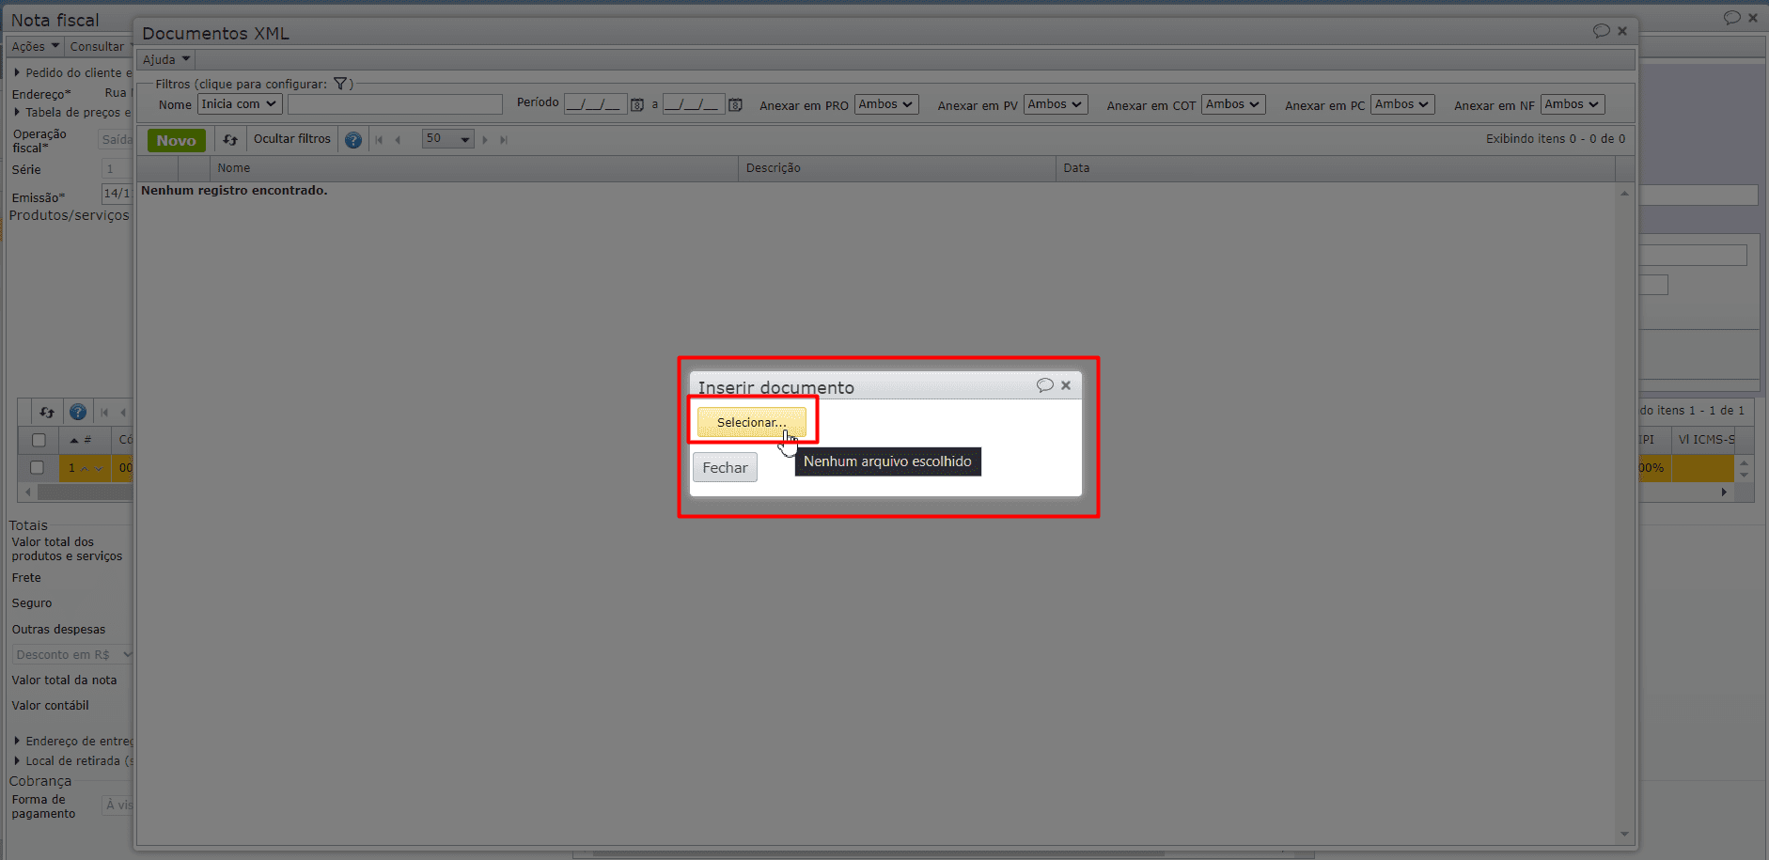Open the help icon in Documentos XML toolbar
This screenshot has height=860, width=1769.
pyautogui.click(x=353, y=140)
